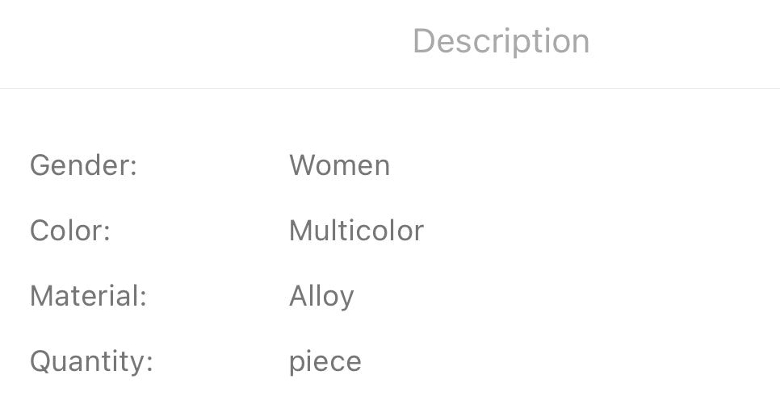Viewport: 780px width, 400px height.
Task: Tap the word piece
Action: point(325,362)
